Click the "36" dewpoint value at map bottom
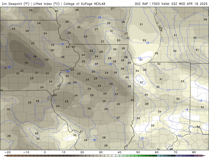This screenshot has width=209, height=157. pyautogui.click(x=171, y=149)
